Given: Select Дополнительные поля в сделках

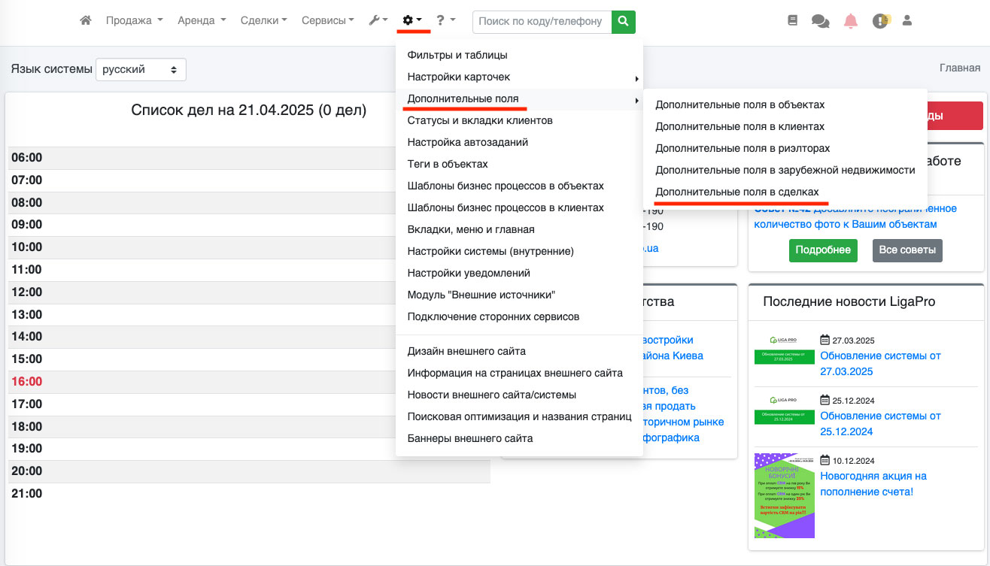Looking at the screenshot, I should click(736, 192).
